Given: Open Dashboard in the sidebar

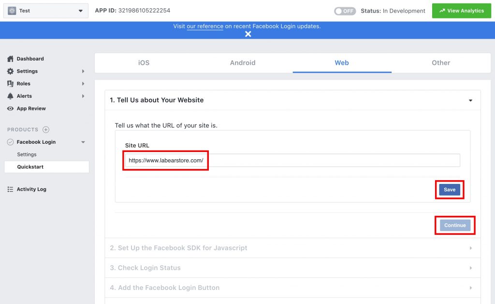Looking at the screenshot, I should (30, 59).
